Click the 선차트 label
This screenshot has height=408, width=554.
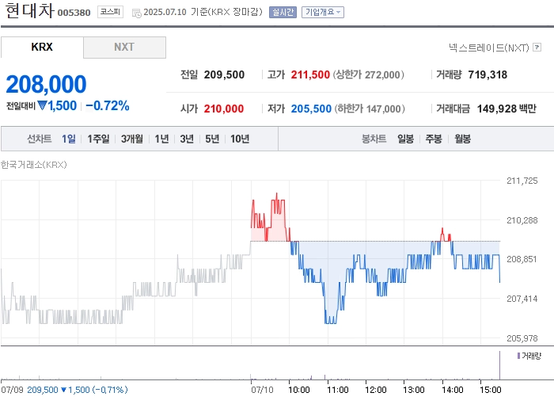point(40,139)
